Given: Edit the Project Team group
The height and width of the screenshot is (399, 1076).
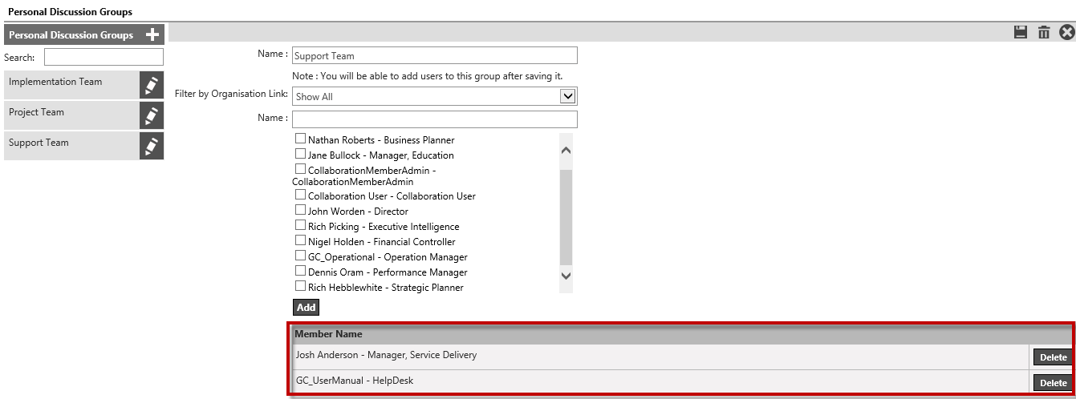Looking at the screenshot, I should (x=152, y=115).
